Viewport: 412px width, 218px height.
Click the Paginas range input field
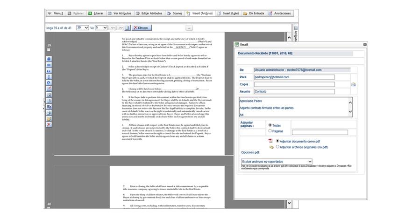pyautogui.click(x=320, y=132)
